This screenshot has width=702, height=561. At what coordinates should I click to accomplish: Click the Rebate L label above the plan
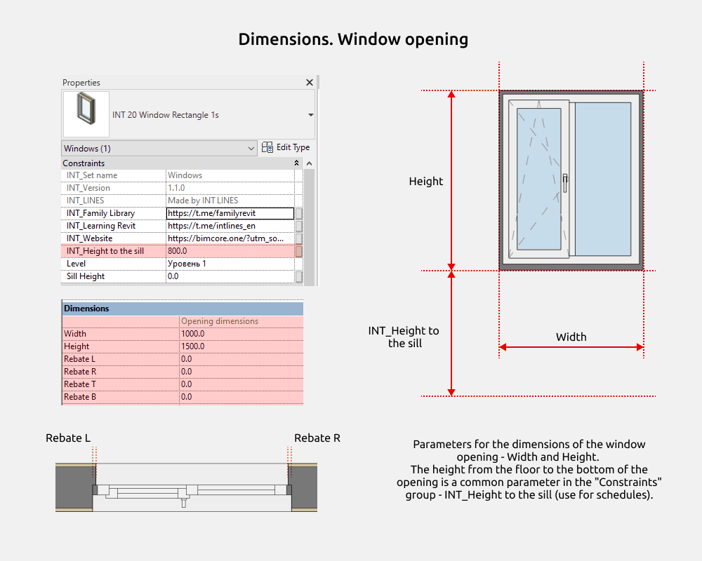click(x=68, y=438)
